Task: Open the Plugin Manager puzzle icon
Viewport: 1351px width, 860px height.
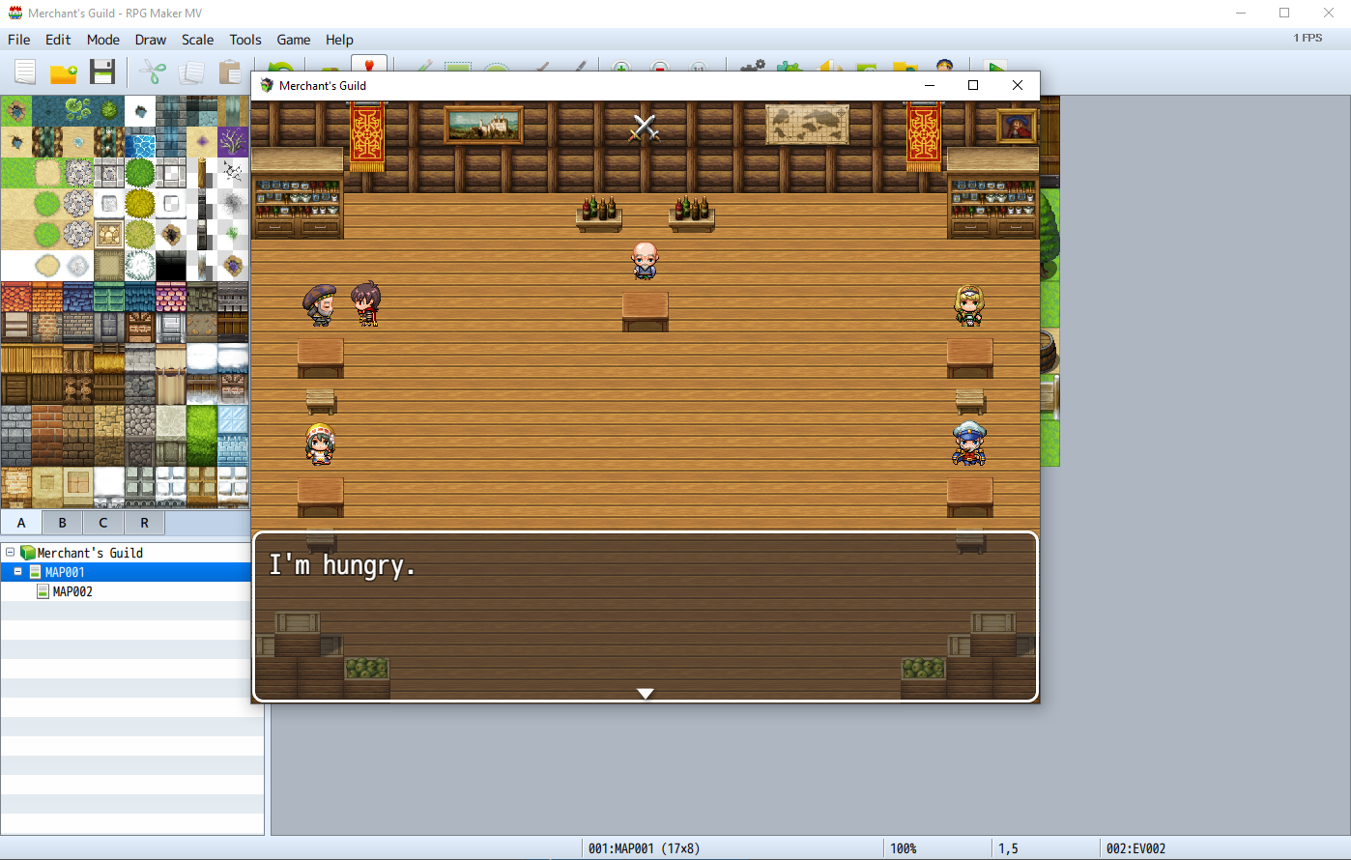Action: point(790,66)
